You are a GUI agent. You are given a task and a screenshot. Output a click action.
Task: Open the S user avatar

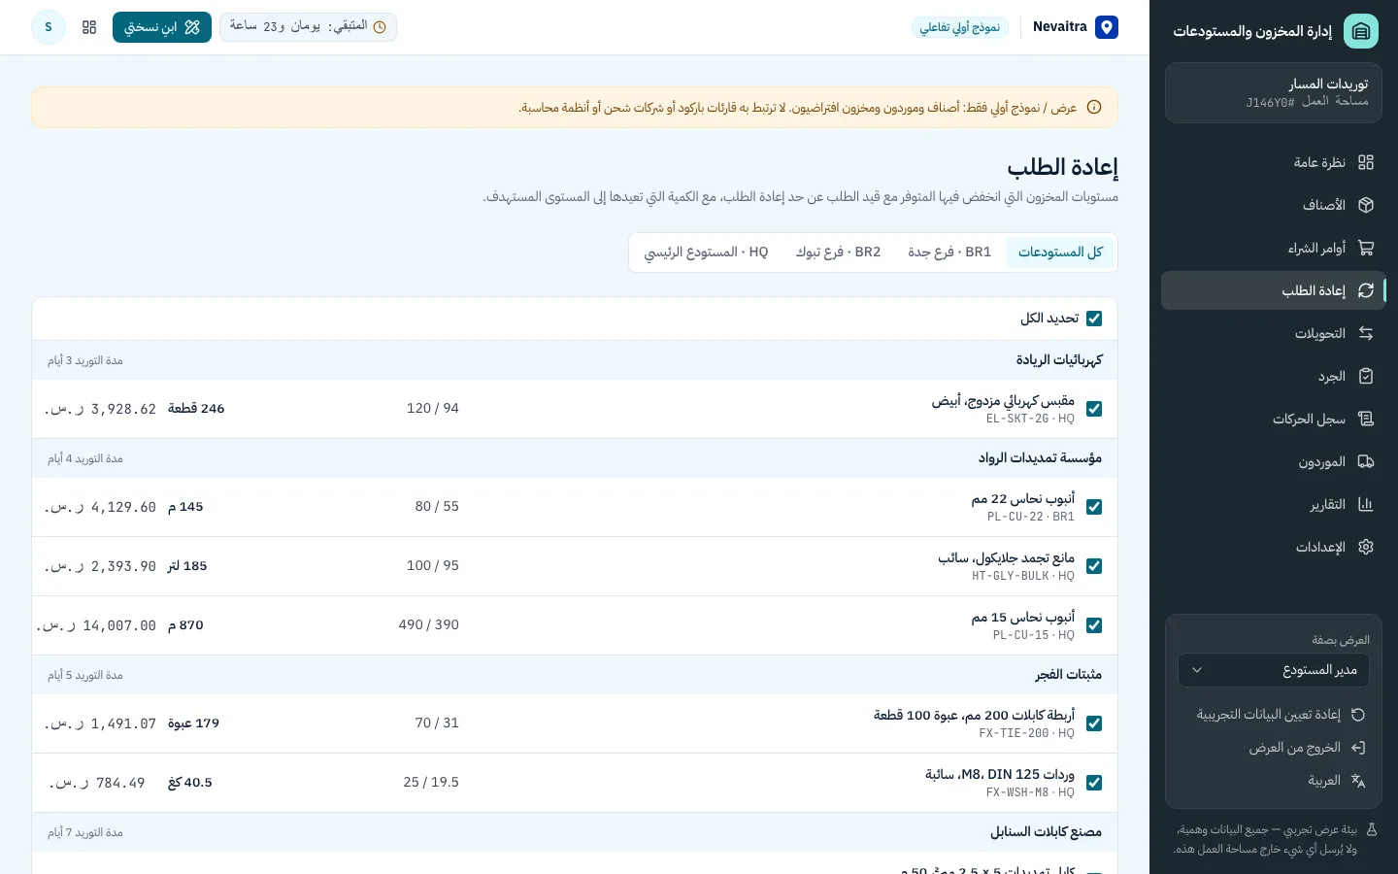click(49, 27)
